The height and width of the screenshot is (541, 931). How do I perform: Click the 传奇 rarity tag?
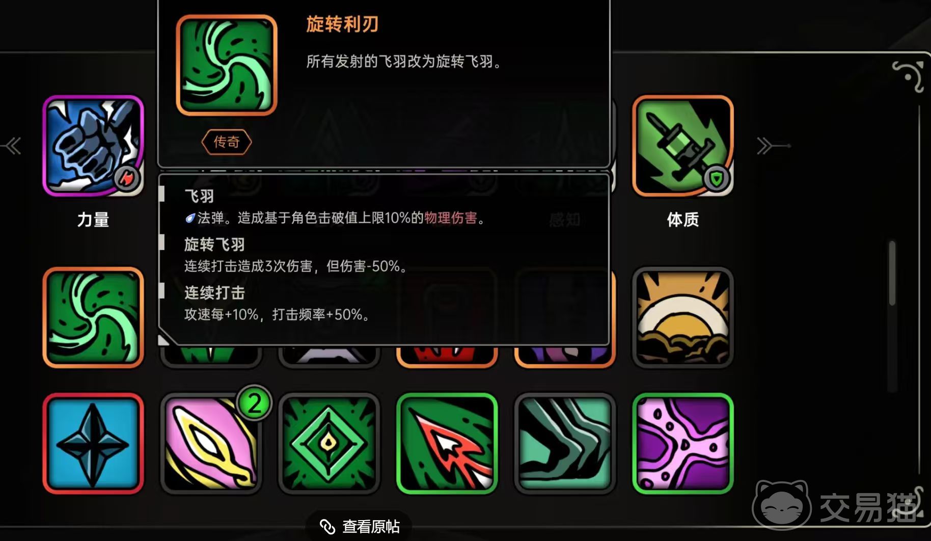click(226, 142)
